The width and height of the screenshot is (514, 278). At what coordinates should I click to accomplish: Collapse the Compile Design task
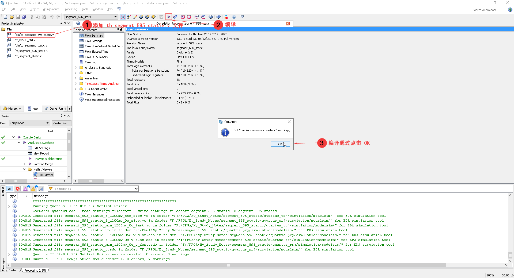coord(13,137)
